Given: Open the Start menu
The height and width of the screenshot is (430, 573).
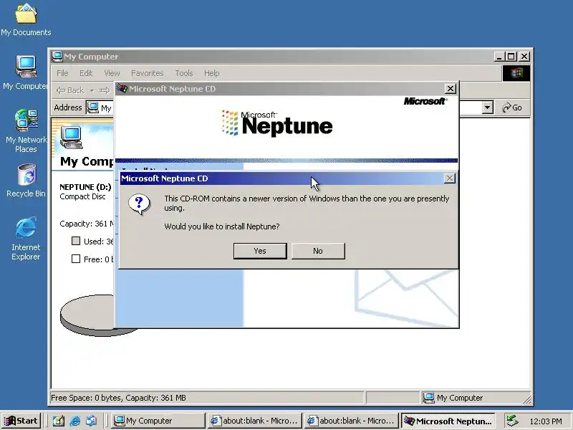Looking at the screenshot, I should [x=21, y=421].
